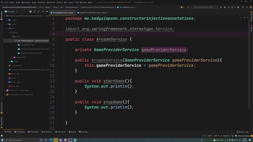Image resolution: width=253 pixels, height=142 pixels.
Task: Expand External Libraries node
Action: (x=5, y=90)
